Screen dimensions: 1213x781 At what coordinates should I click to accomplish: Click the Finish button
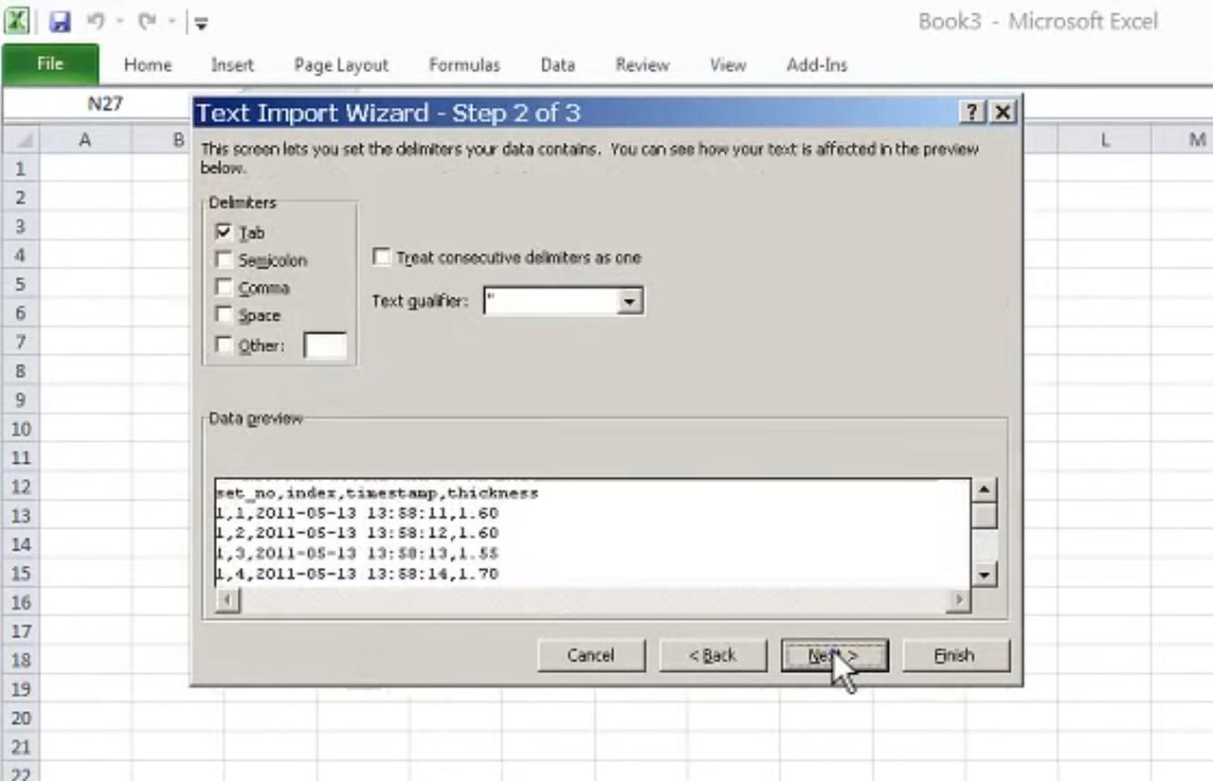(955, 655)
